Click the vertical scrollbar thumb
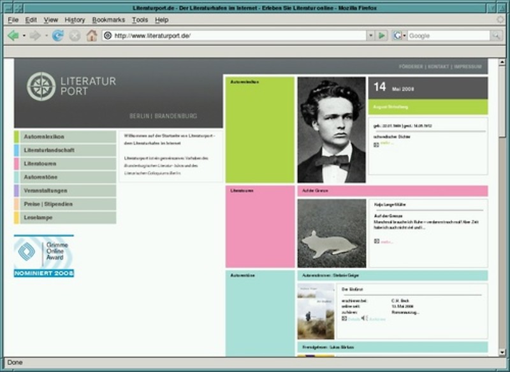This screenshot has height=372, width=510. [x=502, y=101]
